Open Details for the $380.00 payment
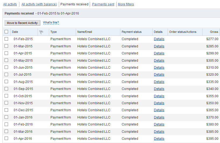The width and height of the screenshot is (220, 143). pyautogui.click(x=159, y=124)
